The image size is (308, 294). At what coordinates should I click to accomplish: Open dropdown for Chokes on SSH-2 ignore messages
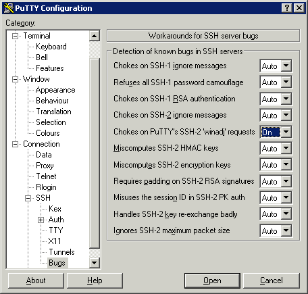pos(286,116)
